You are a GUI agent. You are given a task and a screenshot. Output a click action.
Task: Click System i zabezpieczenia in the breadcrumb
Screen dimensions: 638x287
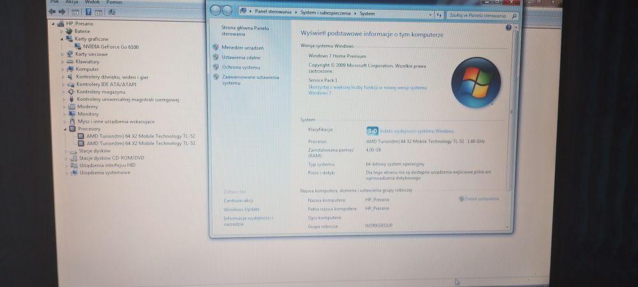pos(325,13)
